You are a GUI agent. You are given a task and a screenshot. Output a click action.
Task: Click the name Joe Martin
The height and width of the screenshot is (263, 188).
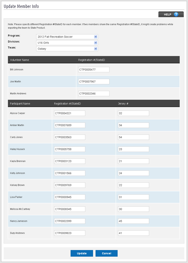15,81
